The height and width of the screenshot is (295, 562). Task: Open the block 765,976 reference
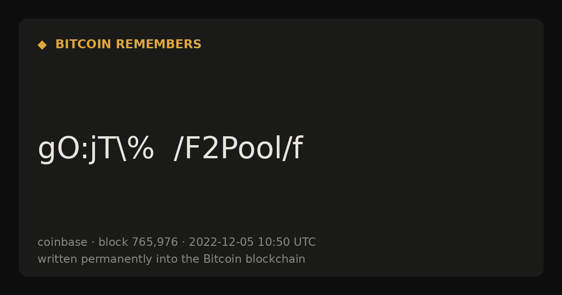(138, 242)
